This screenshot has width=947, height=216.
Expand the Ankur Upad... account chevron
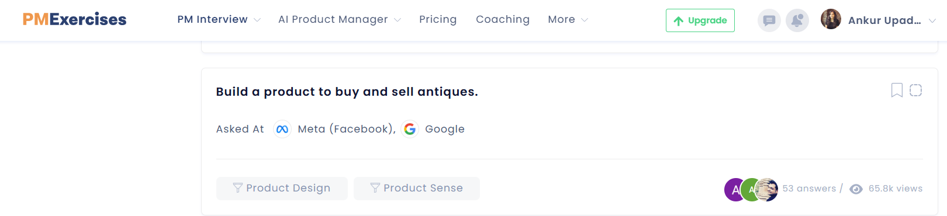(x=932, y=20)
